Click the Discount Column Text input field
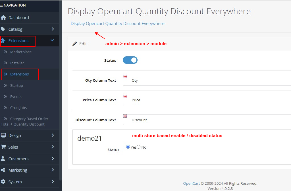This screenshot has width=291, height=191. [x=207, y=120]
